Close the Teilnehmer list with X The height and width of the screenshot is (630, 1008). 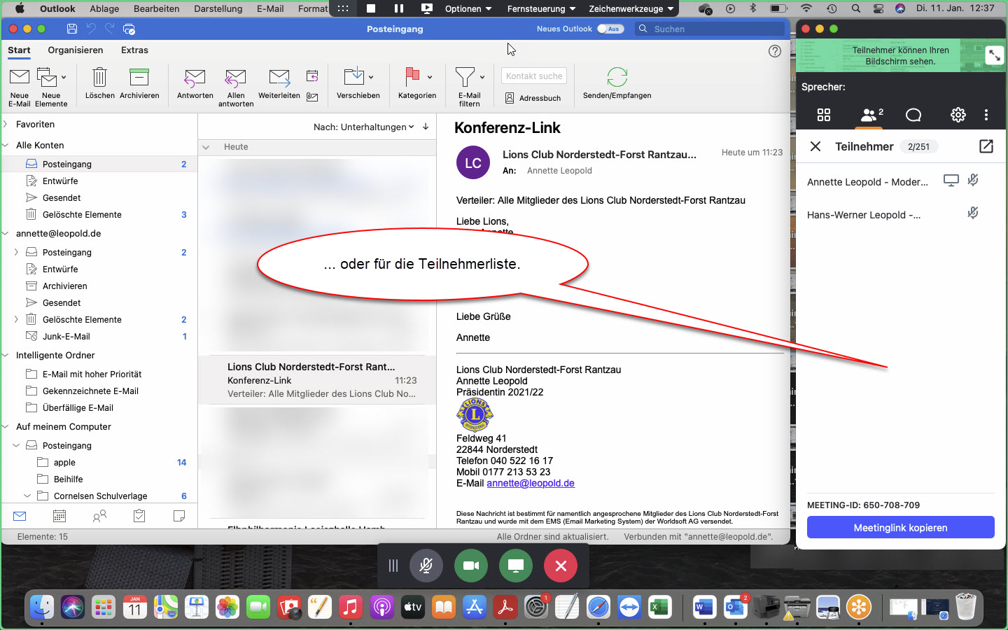tap(815, 146)
